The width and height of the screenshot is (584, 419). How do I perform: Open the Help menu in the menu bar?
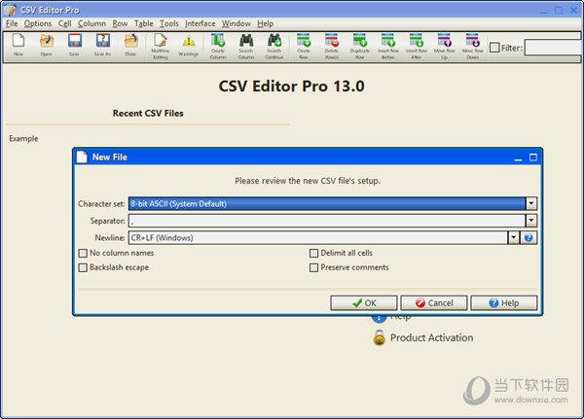(265, 23)
